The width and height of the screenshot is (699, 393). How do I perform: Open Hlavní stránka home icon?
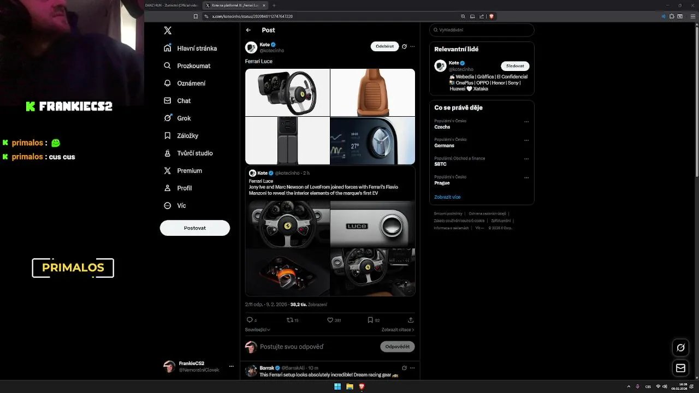(168, 48)
